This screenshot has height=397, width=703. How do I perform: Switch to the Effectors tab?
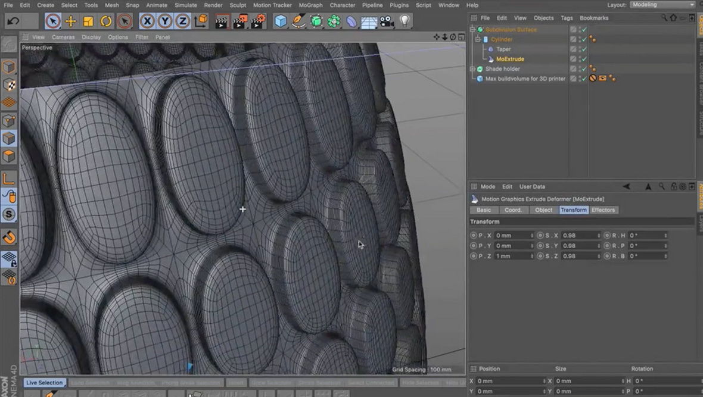pos(604,210)
